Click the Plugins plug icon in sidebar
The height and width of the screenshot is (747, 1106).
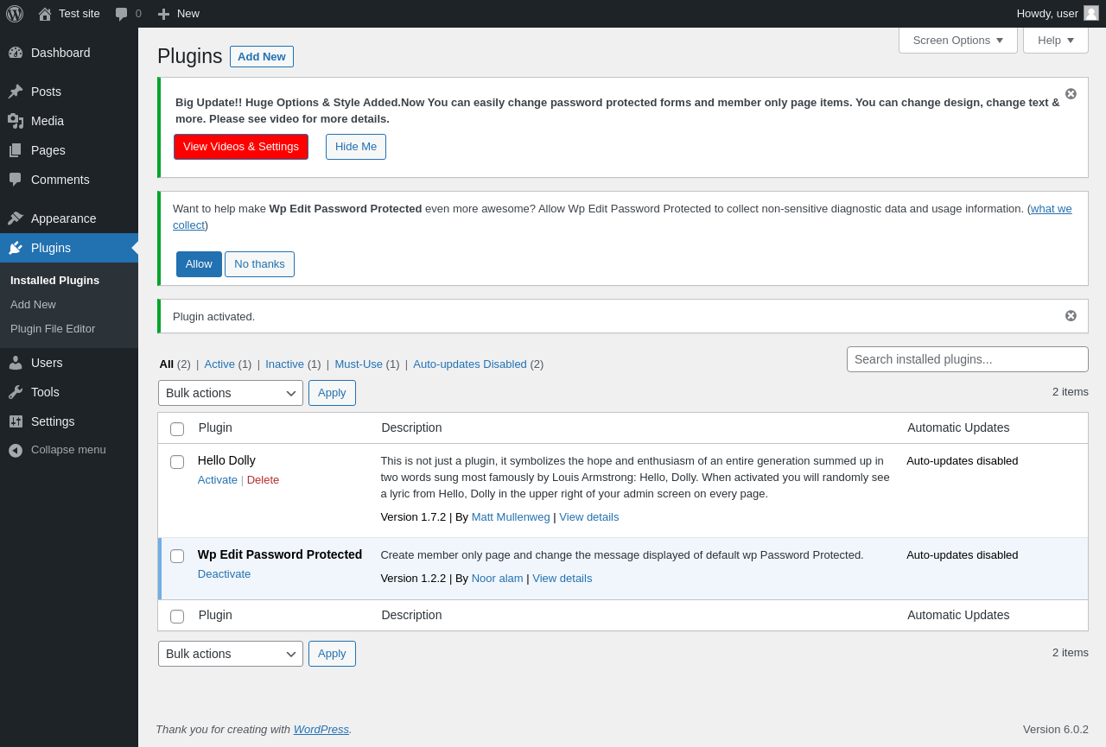16,248
